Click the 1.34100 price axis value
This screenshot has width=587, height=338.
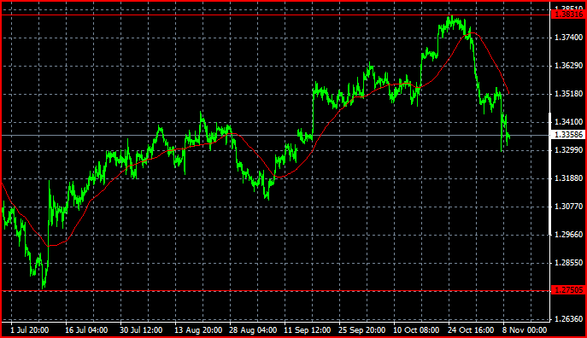point(569,122)
